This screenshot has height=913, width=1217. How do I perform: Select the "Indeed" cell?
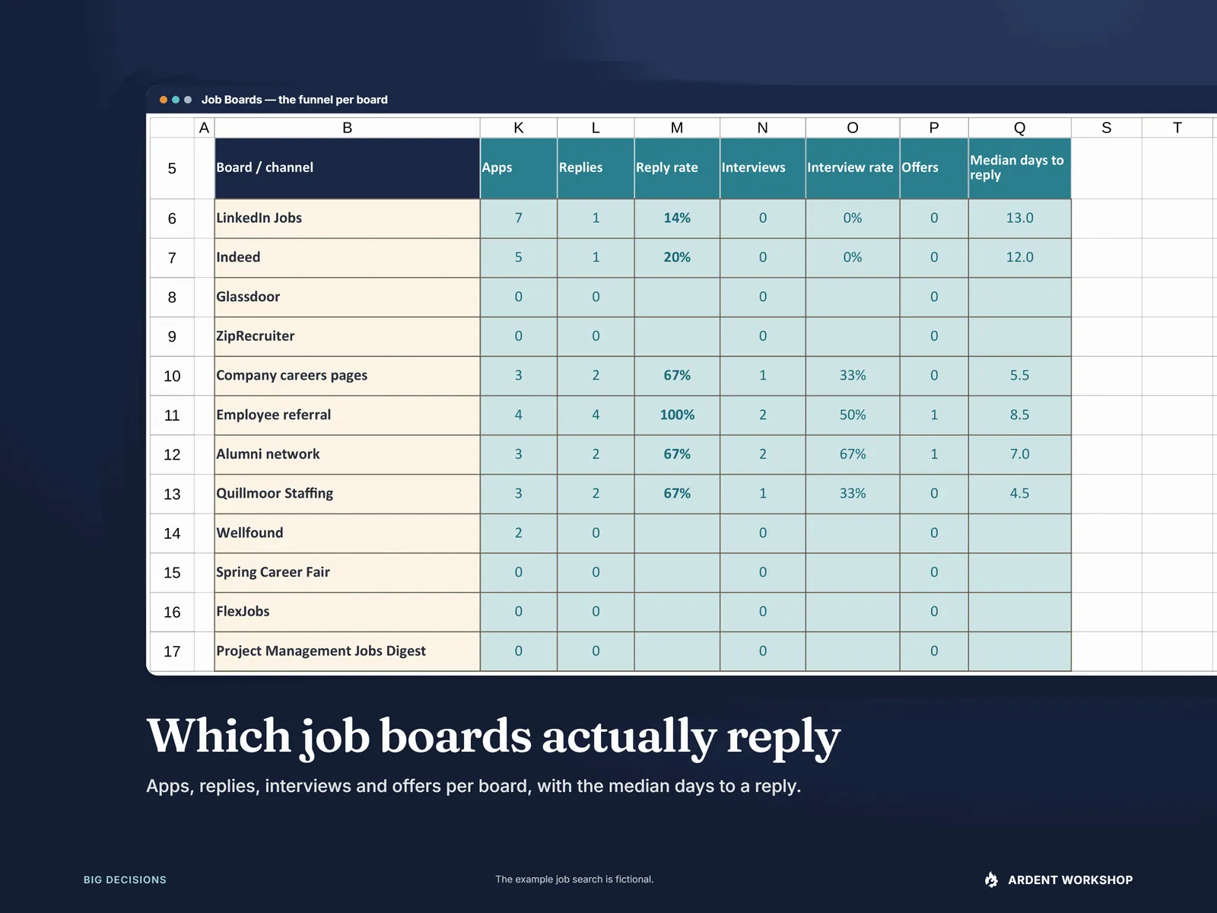348,258
